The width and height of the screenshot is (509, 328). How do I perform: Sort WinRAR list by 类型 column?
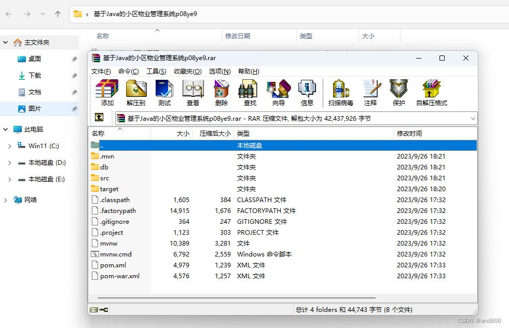[x=313, y=134]
